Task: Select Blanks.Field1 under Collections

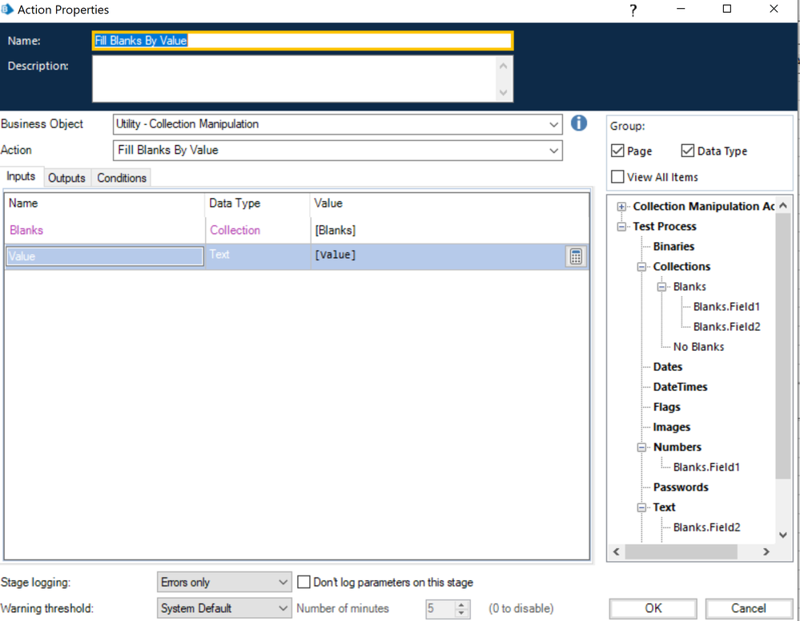Action: tap(726, 307)
